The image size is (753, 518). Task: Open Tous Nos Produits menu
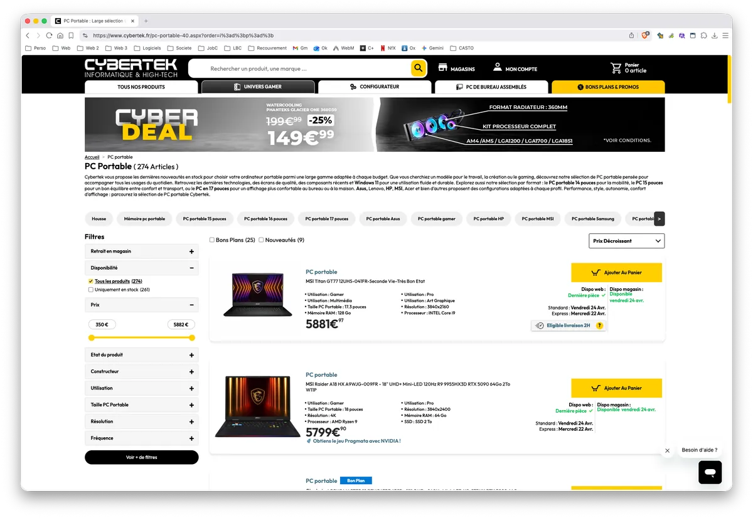[141, 87]
